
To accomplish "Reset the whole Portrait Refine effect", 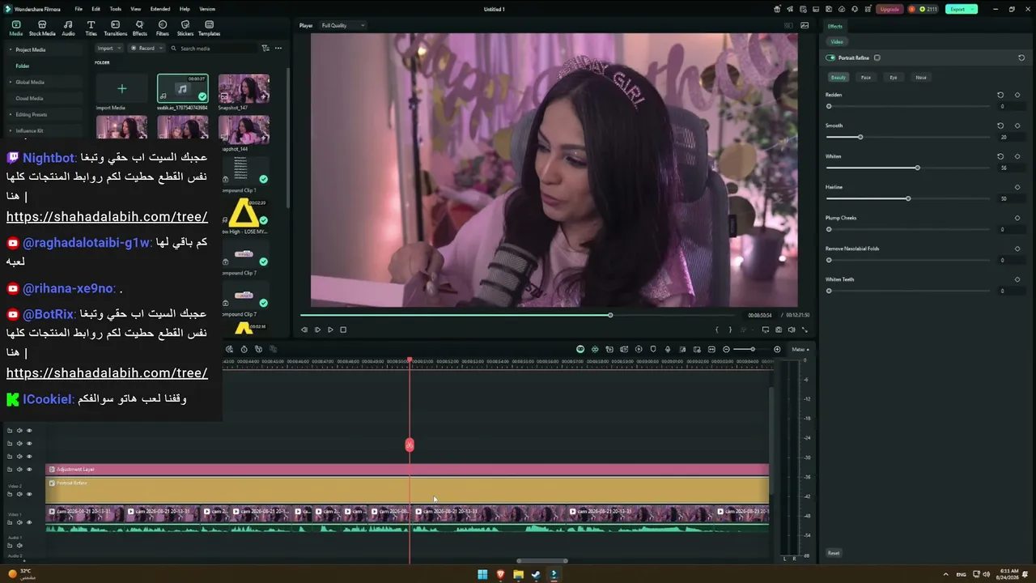I will point(1021,57).
